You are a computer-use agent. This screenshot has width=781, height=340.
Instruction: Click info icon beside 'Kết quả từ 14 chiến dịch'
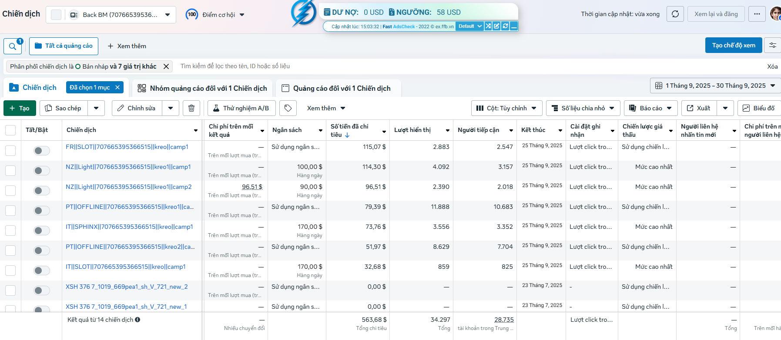point(137,320)
